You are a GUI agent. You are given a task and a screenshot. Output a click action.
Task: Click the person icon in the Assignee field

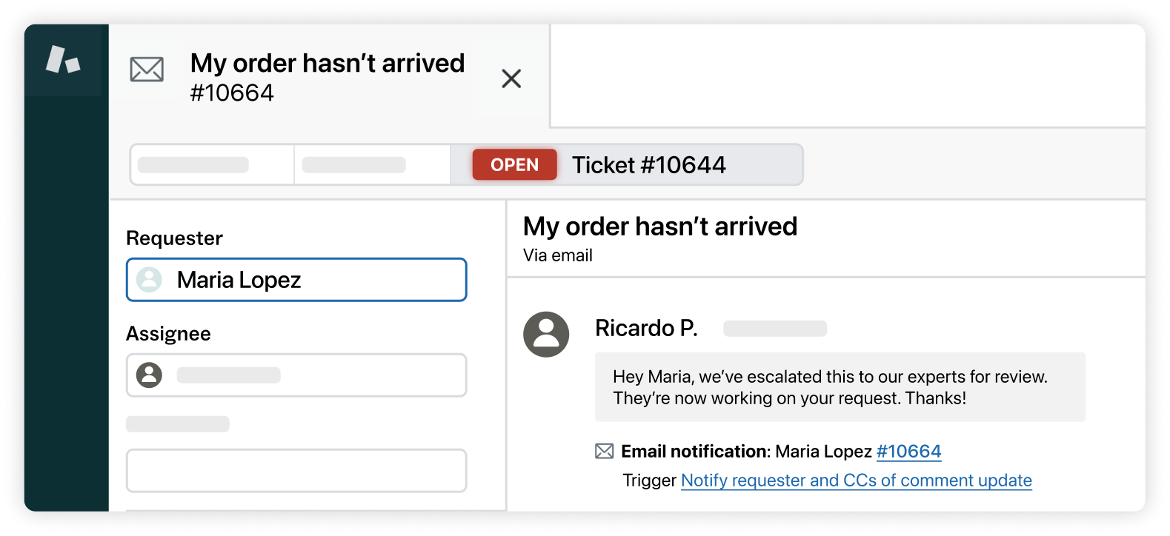click(x=149, y=375)
